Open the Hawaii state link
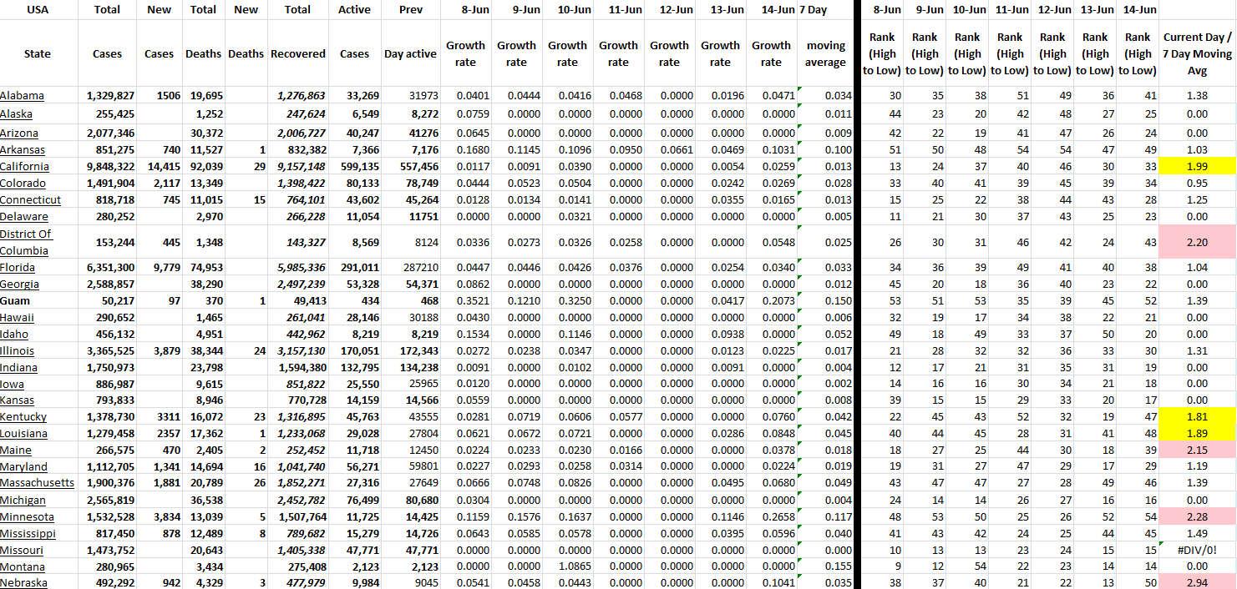This screenshot has height=589, width=1237. point(18,318)
